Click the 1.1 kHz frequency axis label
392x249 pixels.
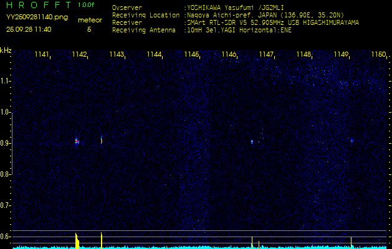pyautogui.click(x=6, y=81)
